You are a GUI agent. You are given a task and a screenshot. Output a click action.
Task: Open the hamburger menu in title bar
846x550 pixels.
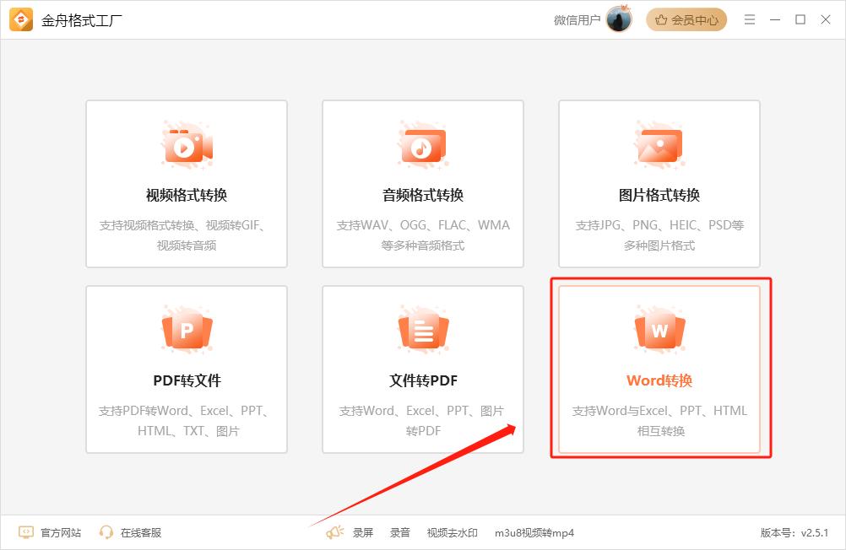click(x=749, y=19)
